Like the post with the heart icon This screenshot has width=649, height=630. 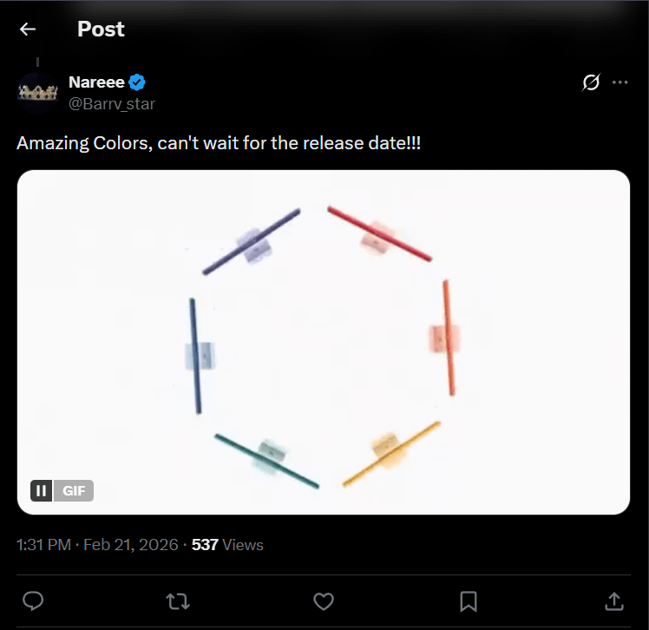point(324,600)
